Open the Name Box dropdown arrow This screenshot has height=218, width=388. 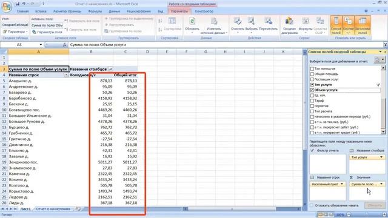pos(41,45)
